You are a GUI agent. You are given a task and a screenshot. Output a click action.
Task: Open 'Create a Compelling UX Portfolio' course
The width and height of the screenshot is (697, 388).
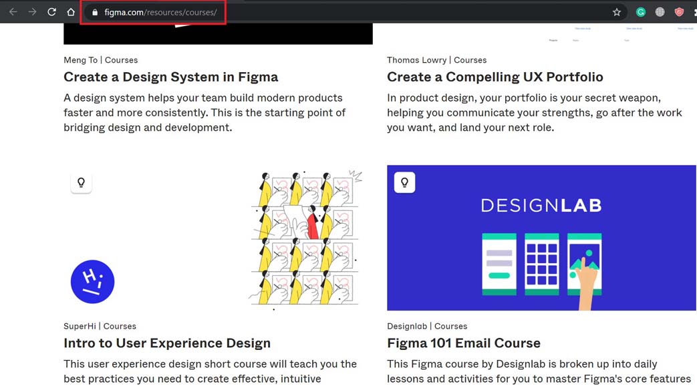[495, 77]
